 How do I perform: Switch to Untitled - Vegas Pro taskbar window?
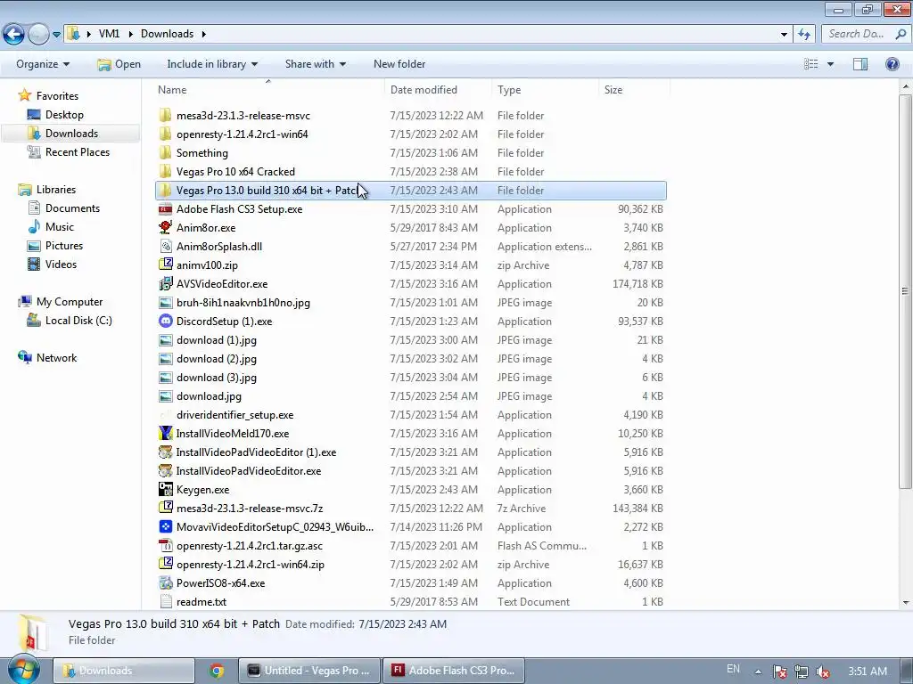pyautogui.click(x=309, y=671)
